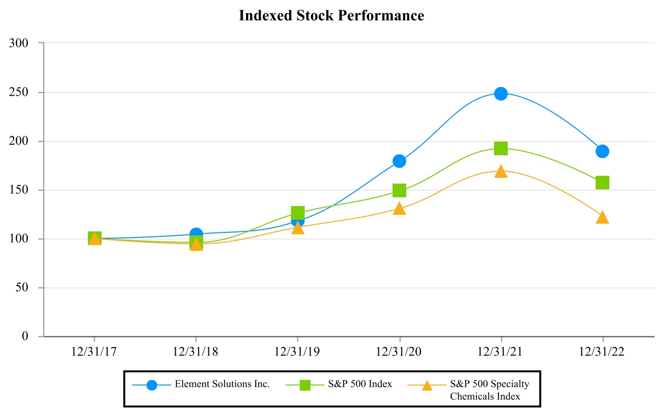
Task: Click Element Solutions blue circle at 12/31/18
Action: click(196, 234)
